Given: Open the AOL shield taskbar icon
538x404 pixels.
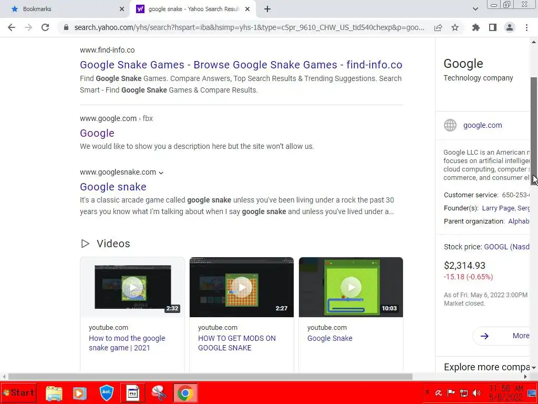Looking at the screenshot, I should point(106,393).
